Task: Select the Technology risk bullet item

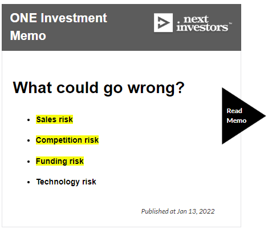Action: click(66, 182)
